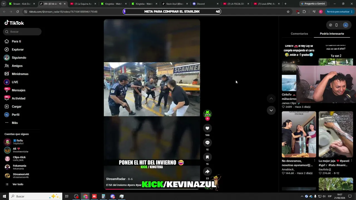
Task: Open options for the 'No devoramos' video
Action: pos(315,161)
